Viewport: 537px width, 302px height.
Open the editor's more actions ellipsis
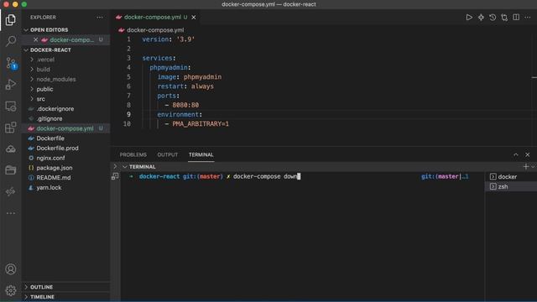point(528,17)
